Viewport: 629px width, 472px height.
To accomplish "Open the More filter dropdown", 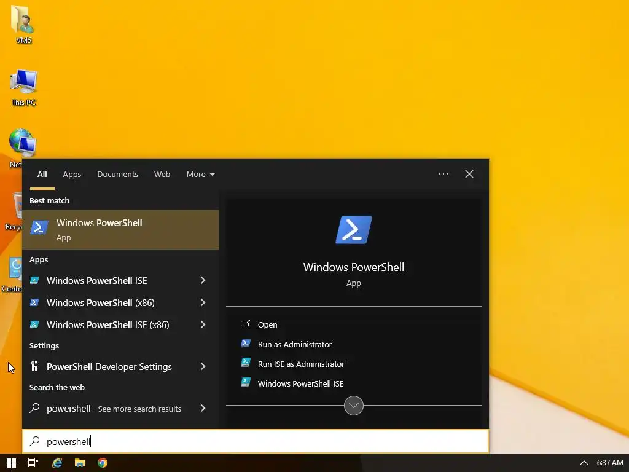I will click(201, 174).
